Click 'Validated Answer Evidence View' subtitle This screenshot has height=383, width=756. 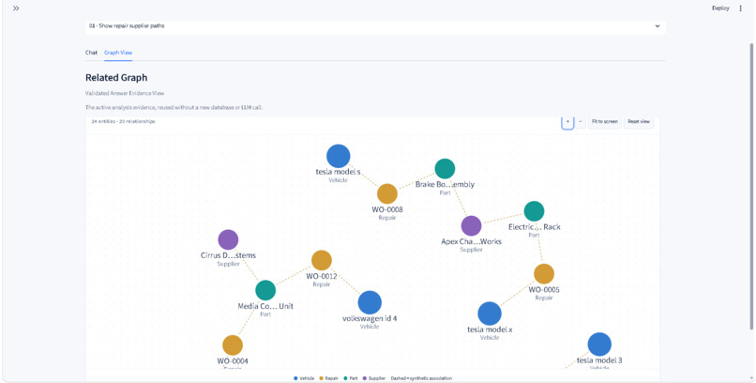pyautogui.click(x=125, y=93)
